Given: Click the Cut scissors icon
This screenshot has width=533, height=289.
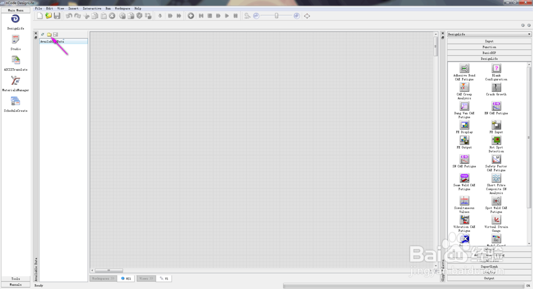Looking at the screenshot, I should point(86,15).
